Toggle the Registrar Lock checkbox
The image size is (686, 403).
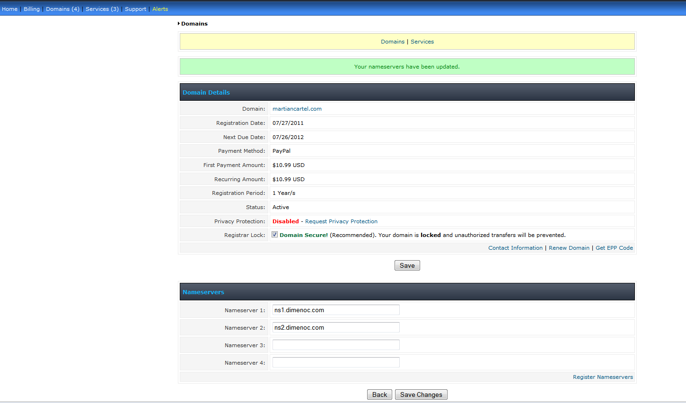pyautogui.click(x=274, y=235)
